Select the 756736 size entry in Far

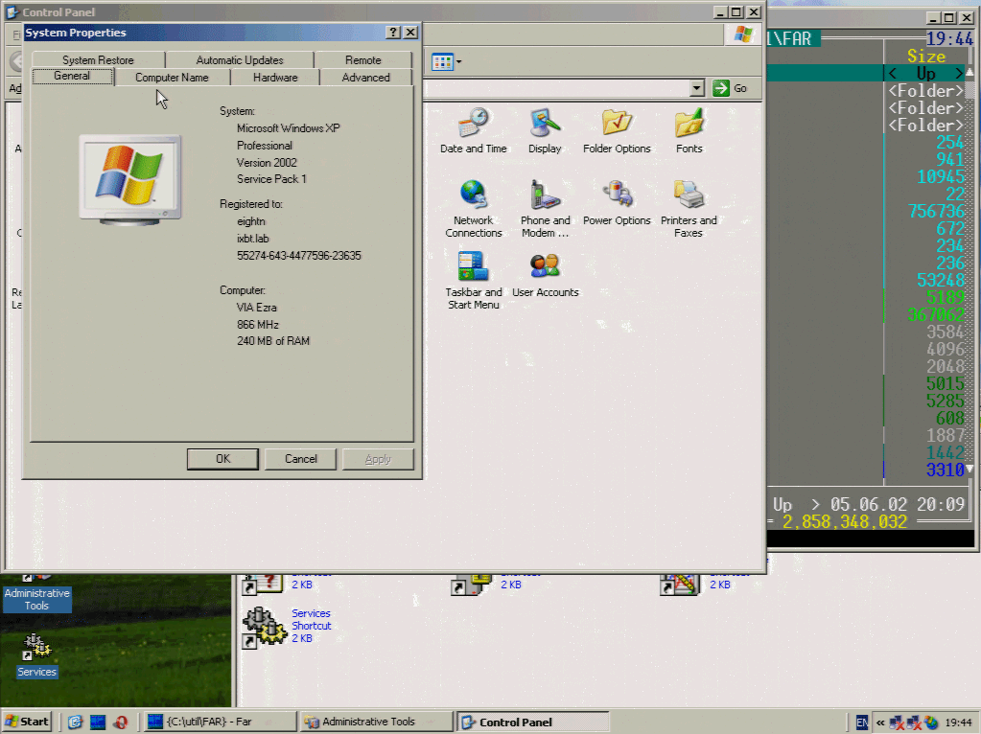coord(937,212)
